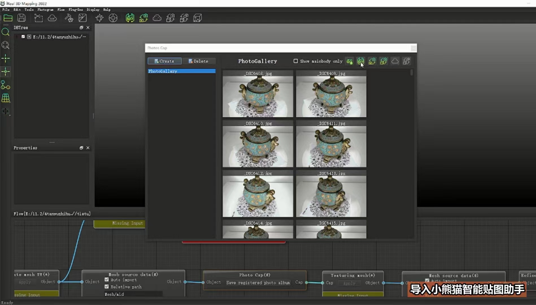
Task: Click the cube-to-camera registration icon in the toolbar
Action: coord(171,18)
